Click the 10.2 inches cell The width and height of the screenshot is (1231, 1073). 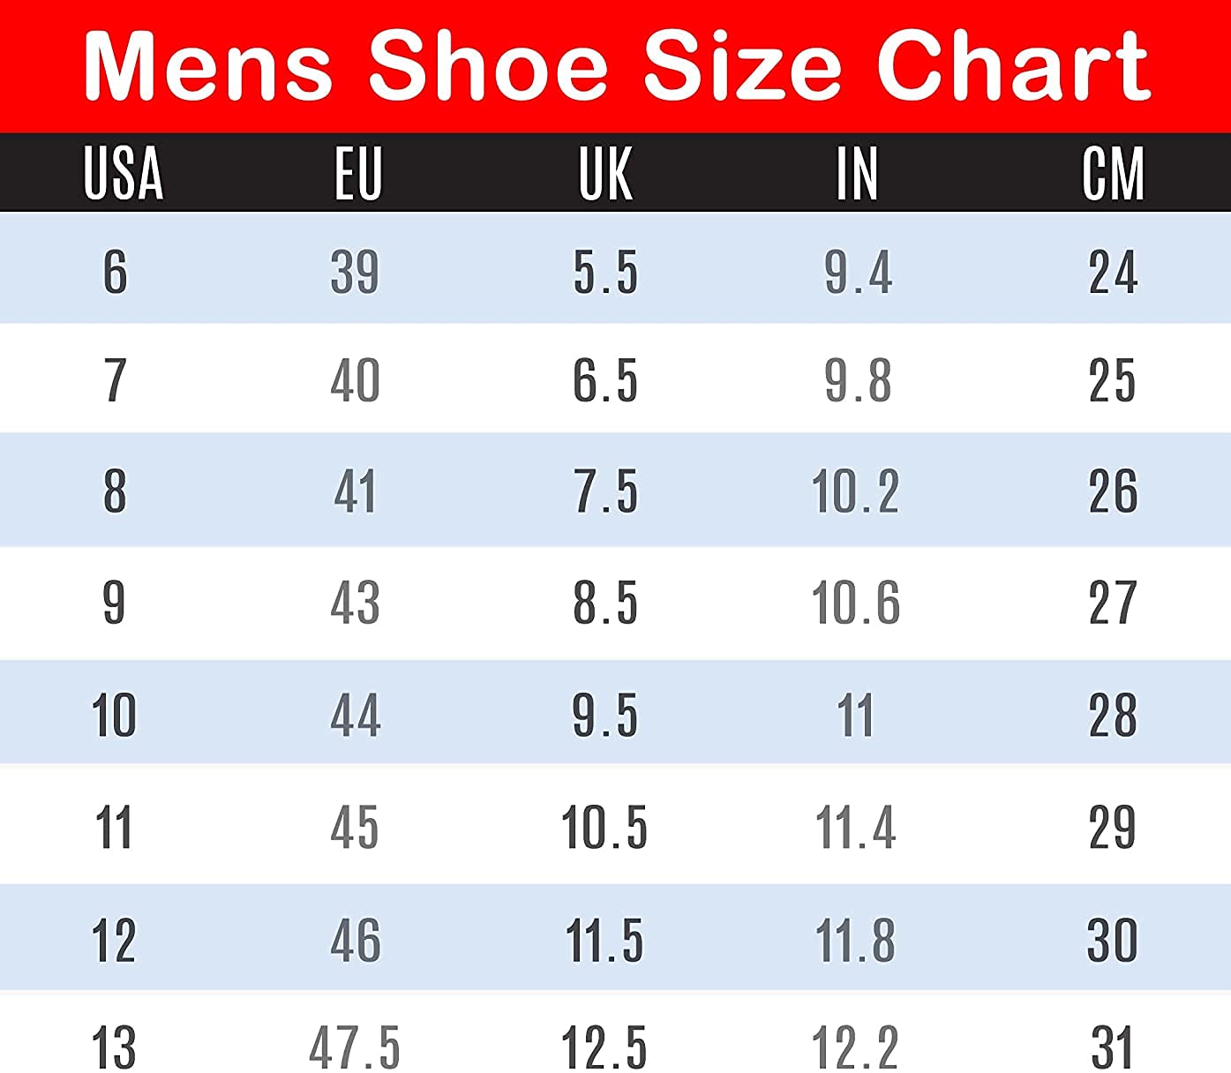pyautogui.click(x=855, y=491)
